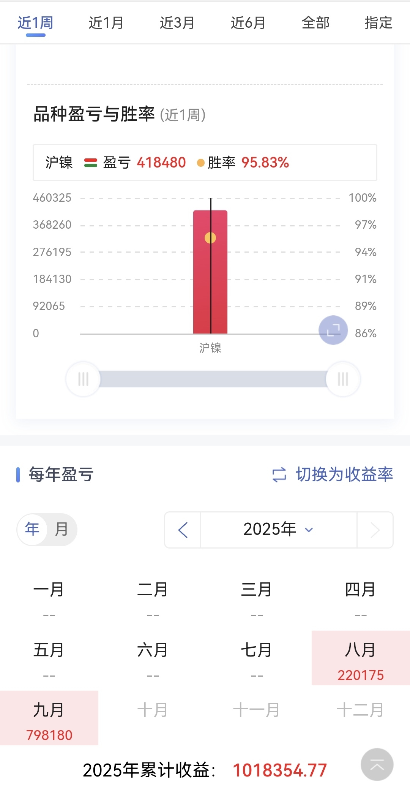The width and height of the screenshot is (410, 797).
Task: Tap the 盈亏 legend bar icon
Action: [x=91, y=163]
